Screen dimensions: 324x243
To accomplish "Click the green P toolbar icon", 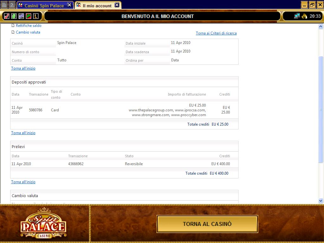I will pos(28,16).
